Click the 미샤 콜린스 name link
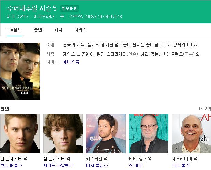Screen dimensions: 211x170 97,165
